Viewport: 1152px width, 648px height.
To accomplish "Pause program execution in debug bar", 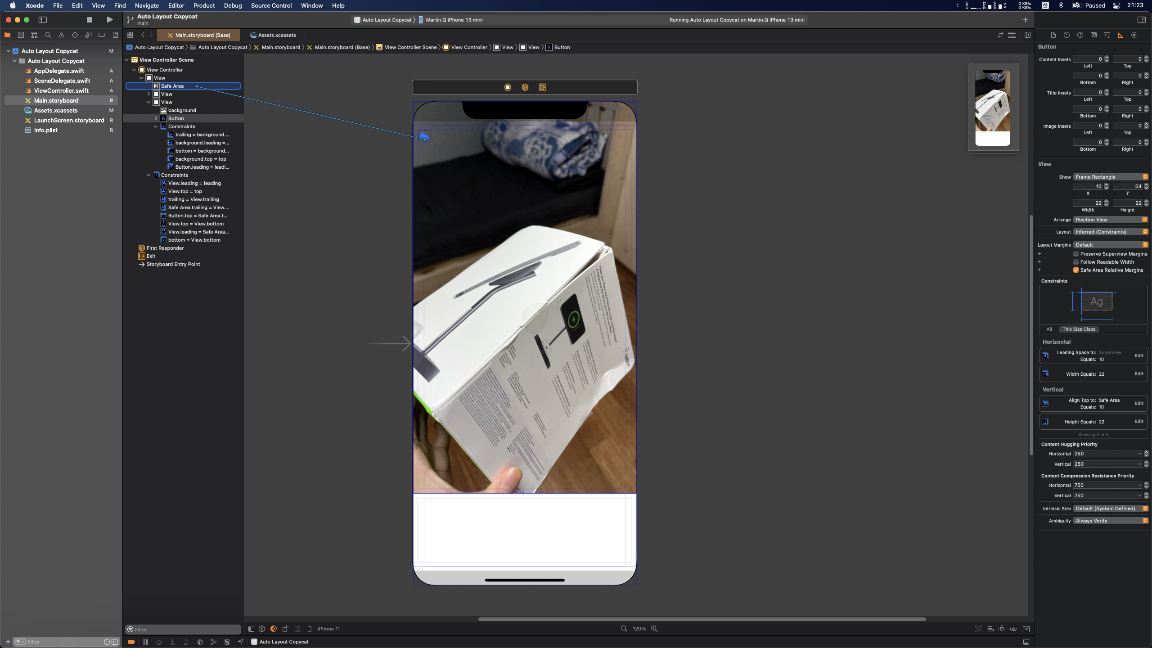I will pos(145,642).
